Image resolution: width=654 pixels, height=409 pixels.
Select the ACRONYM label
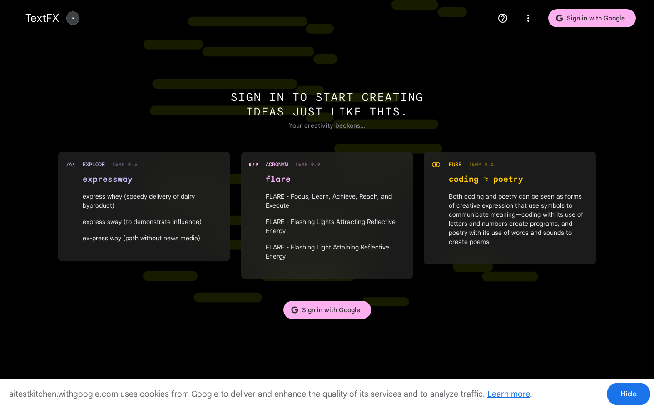click(277, 165)
